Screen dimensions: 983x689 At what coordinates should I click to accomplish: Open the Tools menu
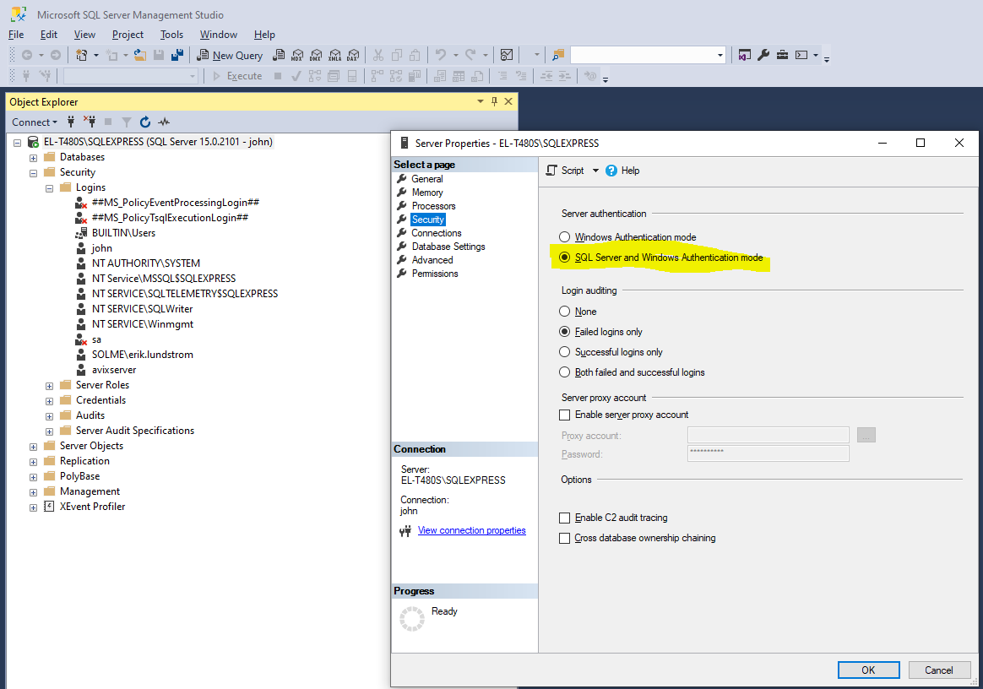pyautogui.click(x=171, y=35)
